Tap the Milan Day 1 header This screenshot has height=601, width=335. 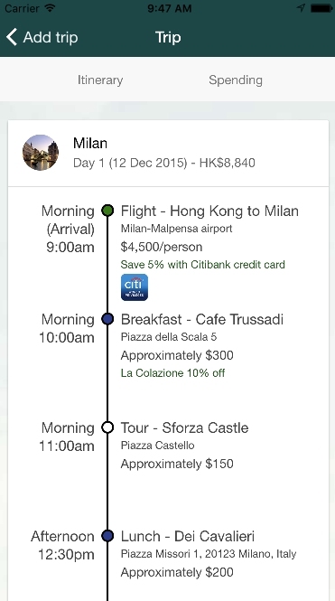point(168,154)
